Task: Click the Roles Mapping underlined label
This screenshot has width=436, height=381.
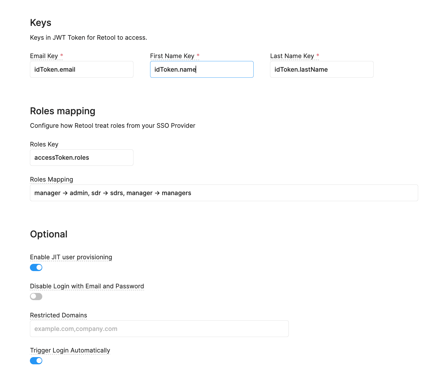Action: [x=51, y=179]
